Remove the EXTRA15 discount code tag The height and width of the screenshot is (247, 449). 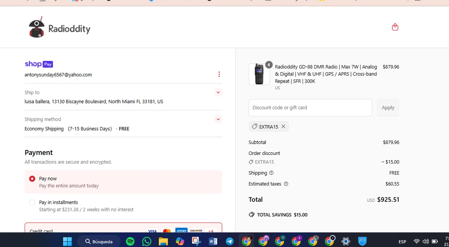click(283, 126)
